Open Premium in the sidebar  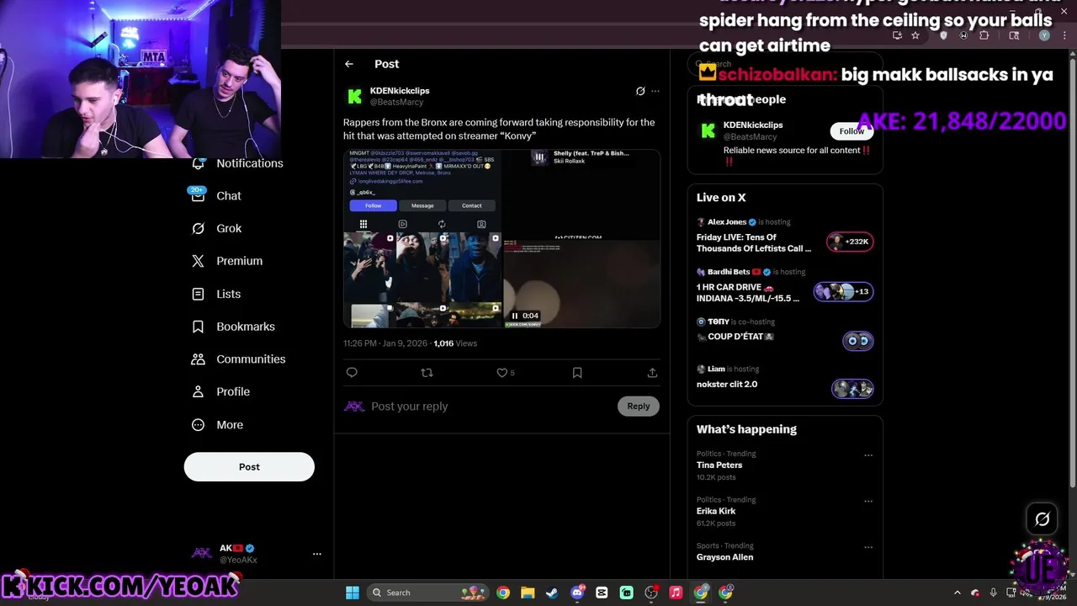[227, 261]
